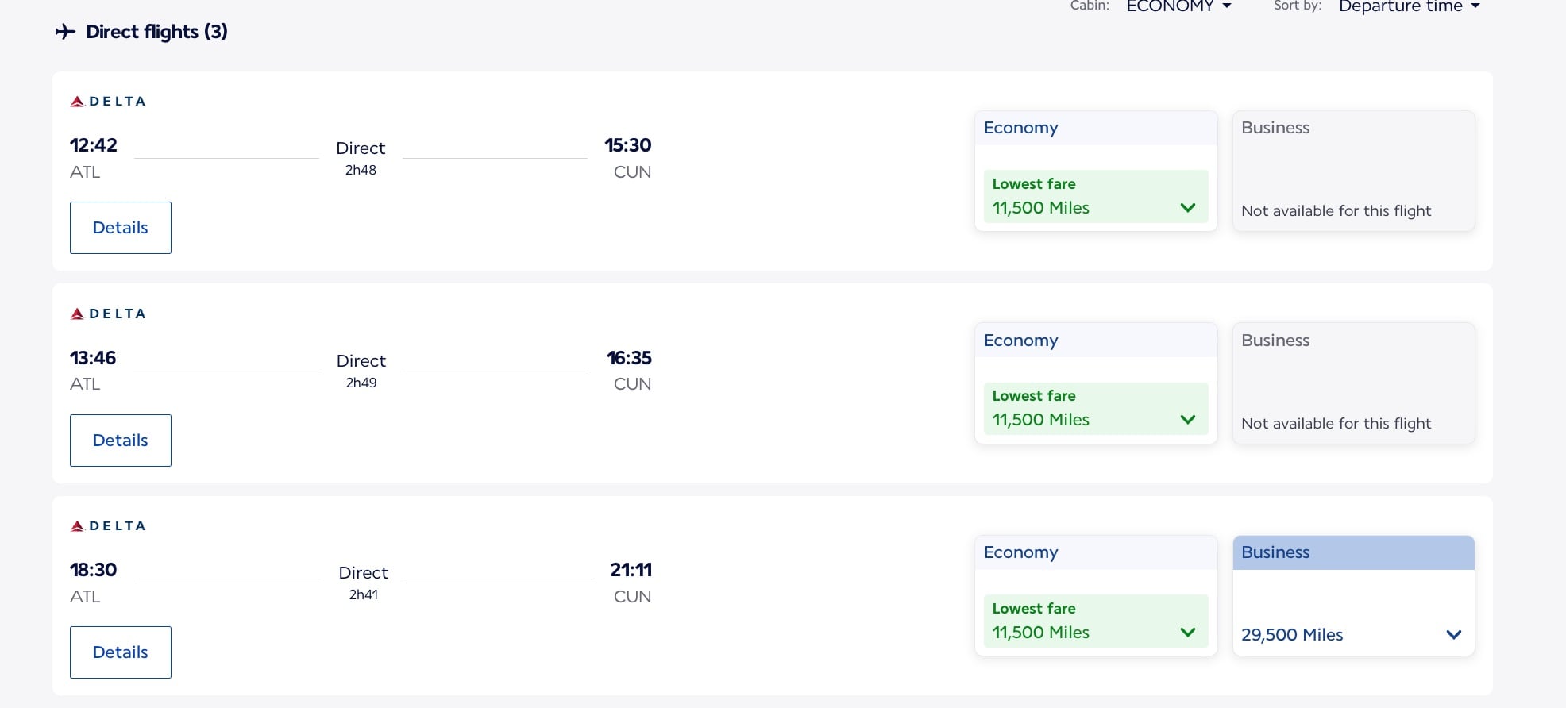Viewport: 1566px width, 708px height.
Task: Open Details for the 18:30 ATL flight
Action: pos(120,652)
